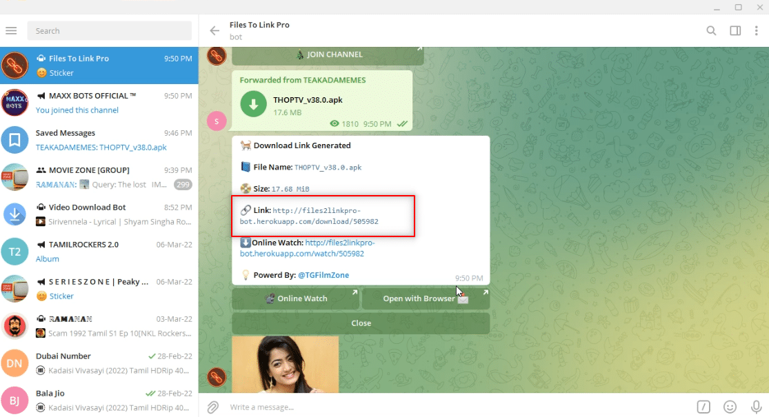Click the DN avatar of Dubai Number
Image resolution: width=769 pixels, height=417 pixels.
pyautogui.click(x=14, y=364)
